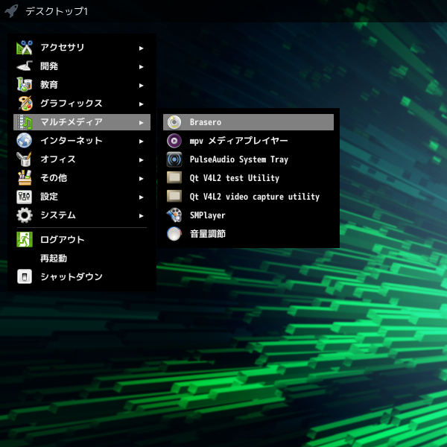The width and height of the screenshot is (447, 447).
Task: Launch PulseAudio System Tray
Action: point(248,159)
